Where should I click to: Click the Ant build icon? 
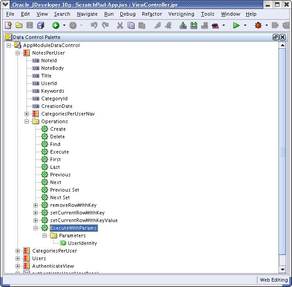(215, 26)
